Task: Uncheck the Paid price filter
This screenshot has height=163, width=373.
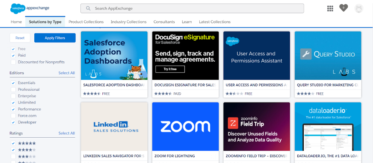Action: point(13,55)
